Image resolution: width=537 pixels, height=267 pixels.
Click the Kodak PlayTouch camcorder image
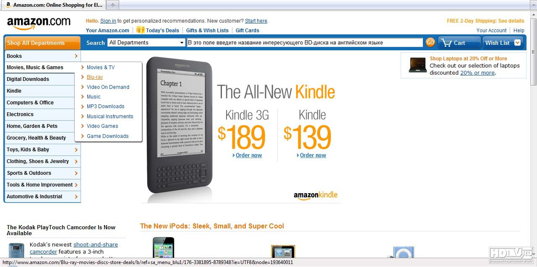point(16,250)
